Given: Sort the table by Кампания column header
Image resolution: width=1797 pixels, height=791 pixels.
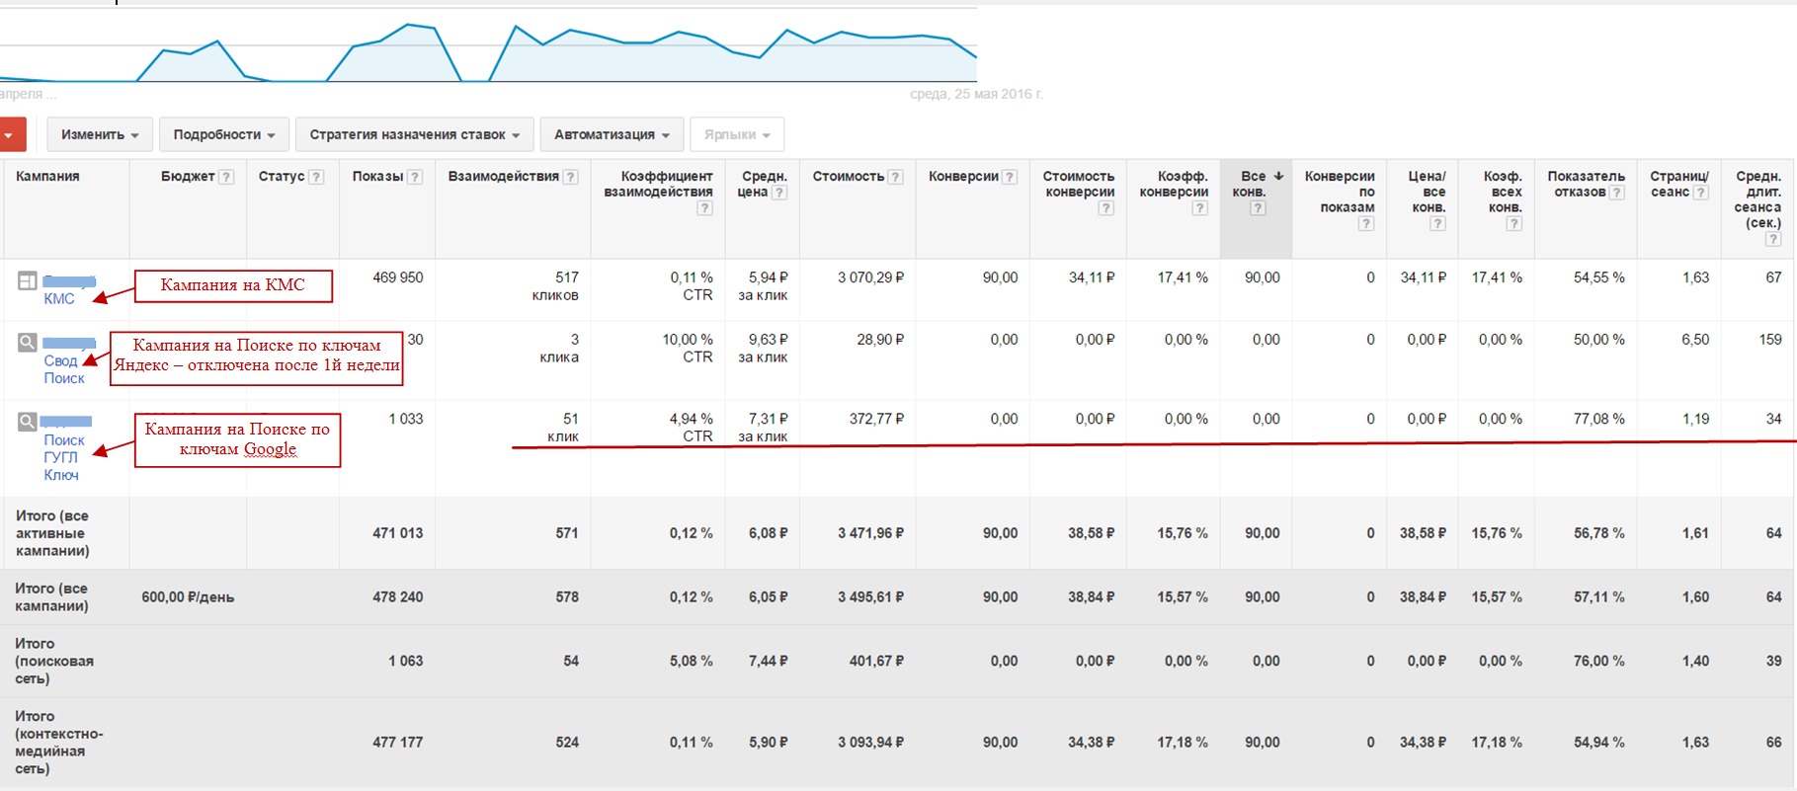Looking at the screenshot, I should 47,177.
